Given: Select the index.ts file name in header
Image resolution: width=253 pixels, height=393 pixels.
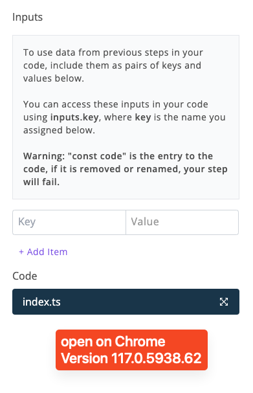Looking at the screenshot, I should tap(41, 302).
